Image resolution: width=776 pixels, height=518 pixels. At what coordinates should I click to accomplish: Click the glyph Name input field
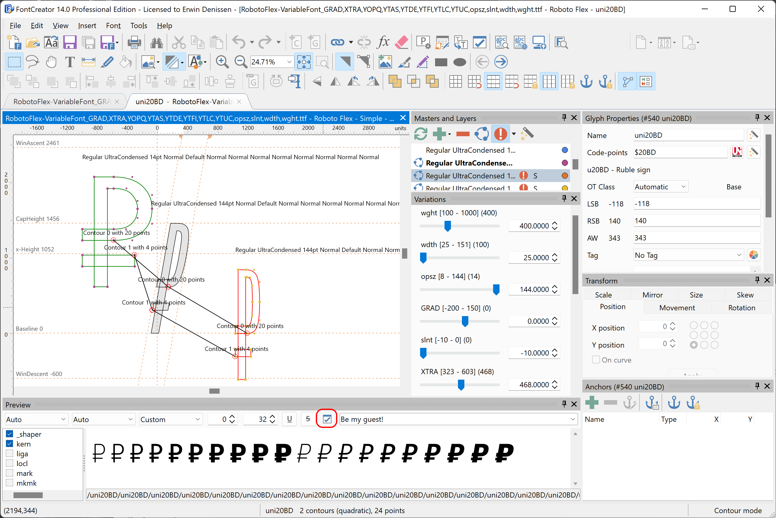(688, 135)
